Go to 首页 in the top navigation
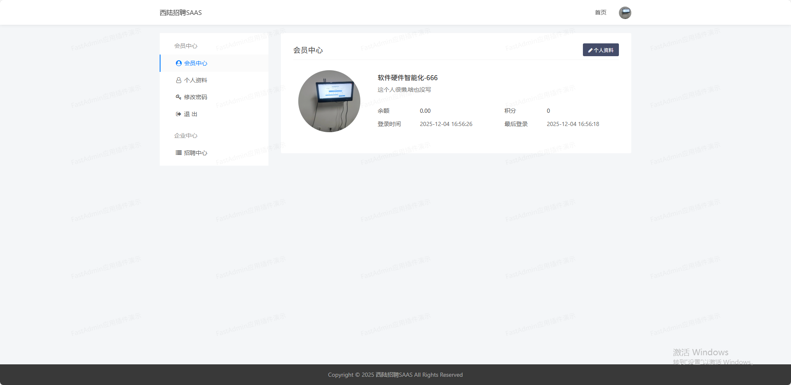Screen dimensions: 791x385 [x=600, y=13]
